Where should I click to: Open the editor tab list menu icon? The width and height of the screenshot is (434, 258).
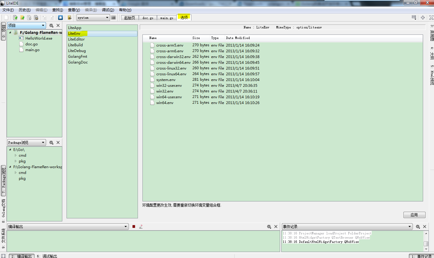(x=414, y=18)
